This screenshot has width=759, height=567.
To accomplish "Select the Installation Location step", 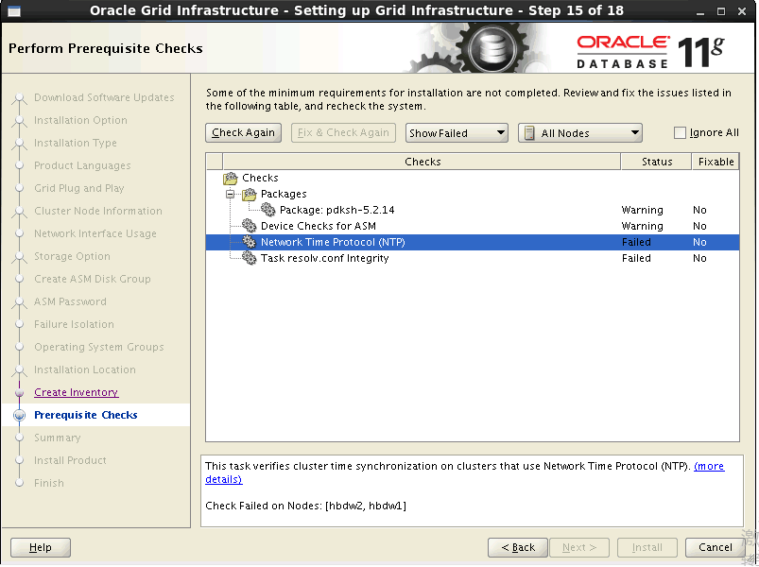I will [85, 369].
